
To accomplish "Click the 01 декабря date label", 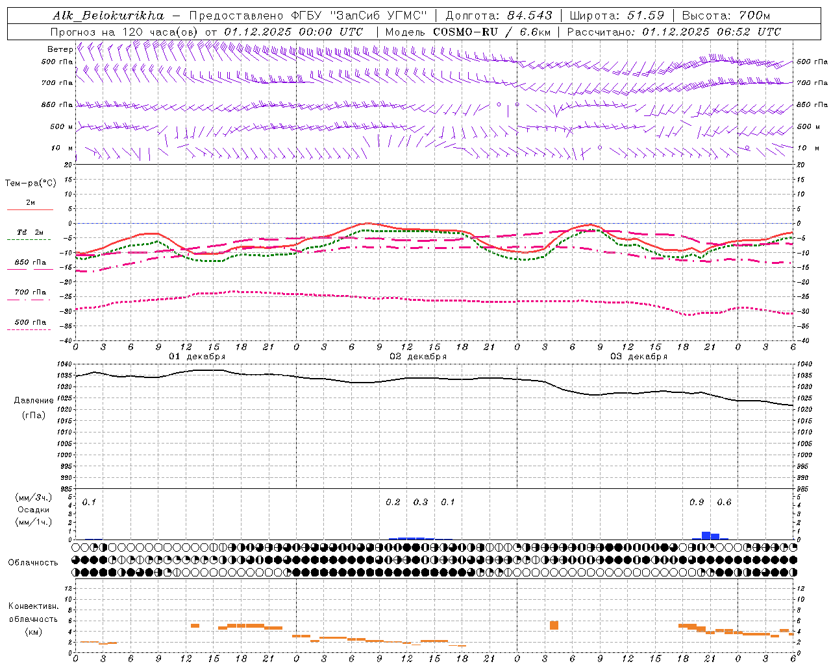I will [197, 357].
